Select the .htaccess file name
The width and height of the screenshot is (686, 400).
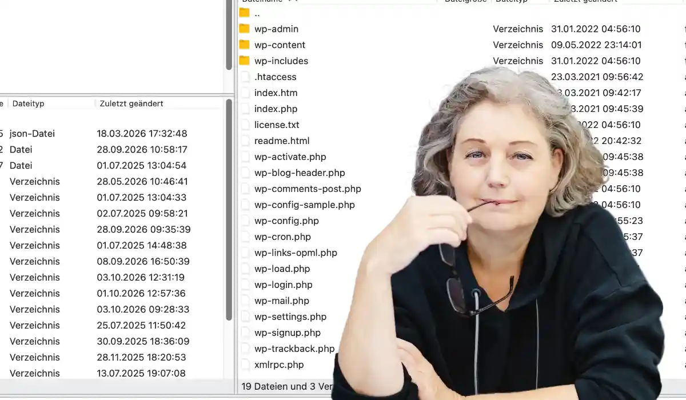click(x=276, y=77)
